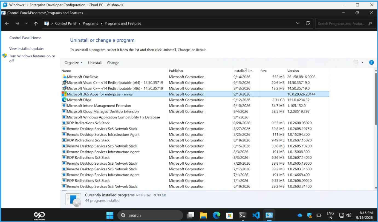Select version 1.0.2608.05020 entry
This screenshot has width=378, height=222.
click(195, 123)
